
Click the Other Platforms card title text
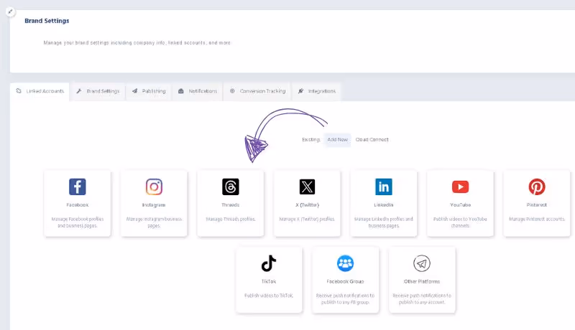click(x=422, y=281)
